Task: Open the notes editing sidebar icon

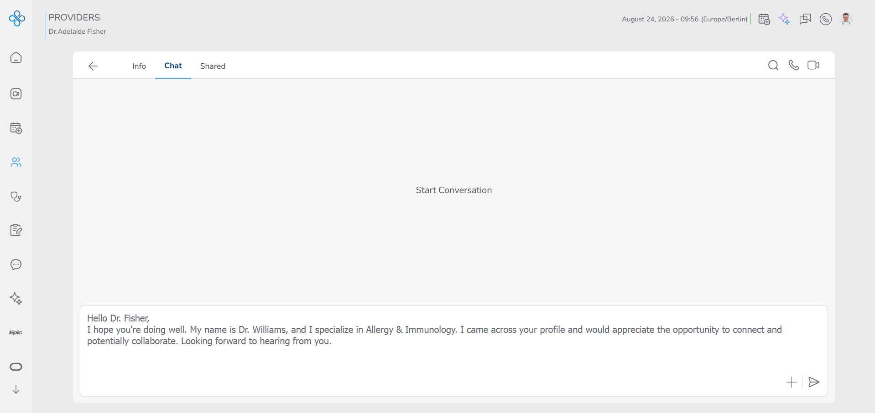Action: point(16,230)
